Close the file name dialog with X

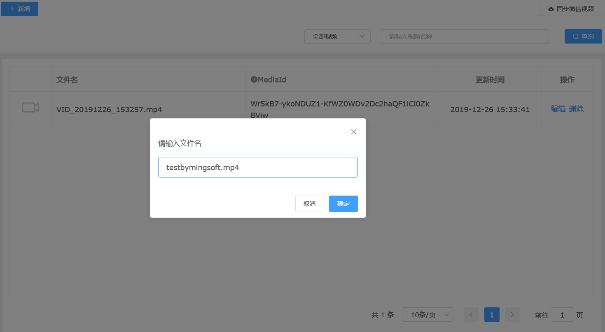pos(353,132)
